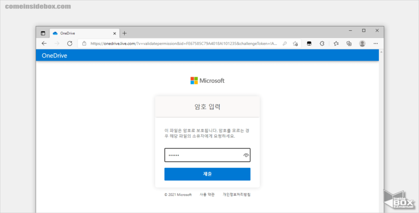Screen dimensions: 419x213
Task: Toggle password visibility eye icon
Action: pyautogui.click(x=246, y=155)
